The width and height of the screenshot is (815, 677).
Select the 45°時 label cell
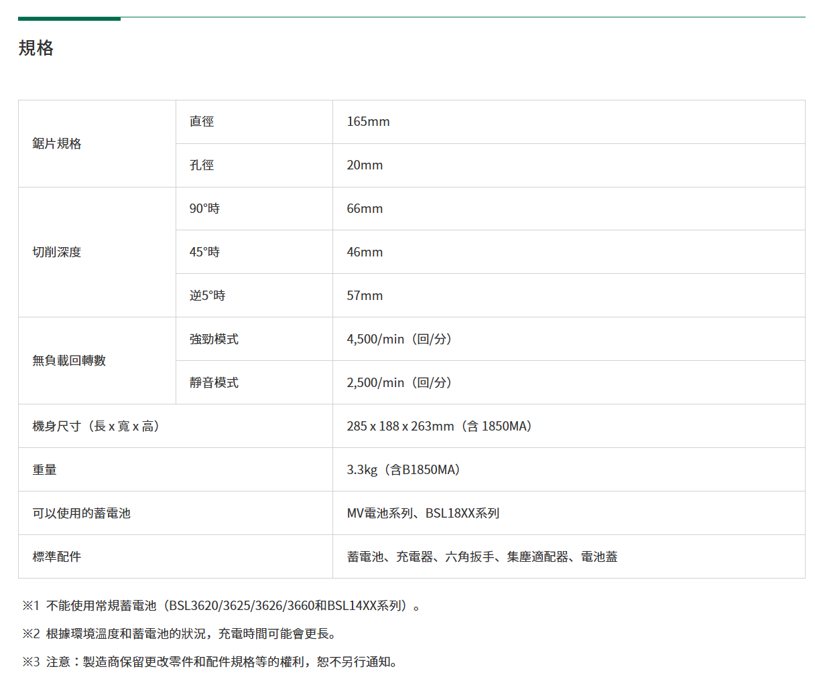pyautogui.click(x=204, y=252)
